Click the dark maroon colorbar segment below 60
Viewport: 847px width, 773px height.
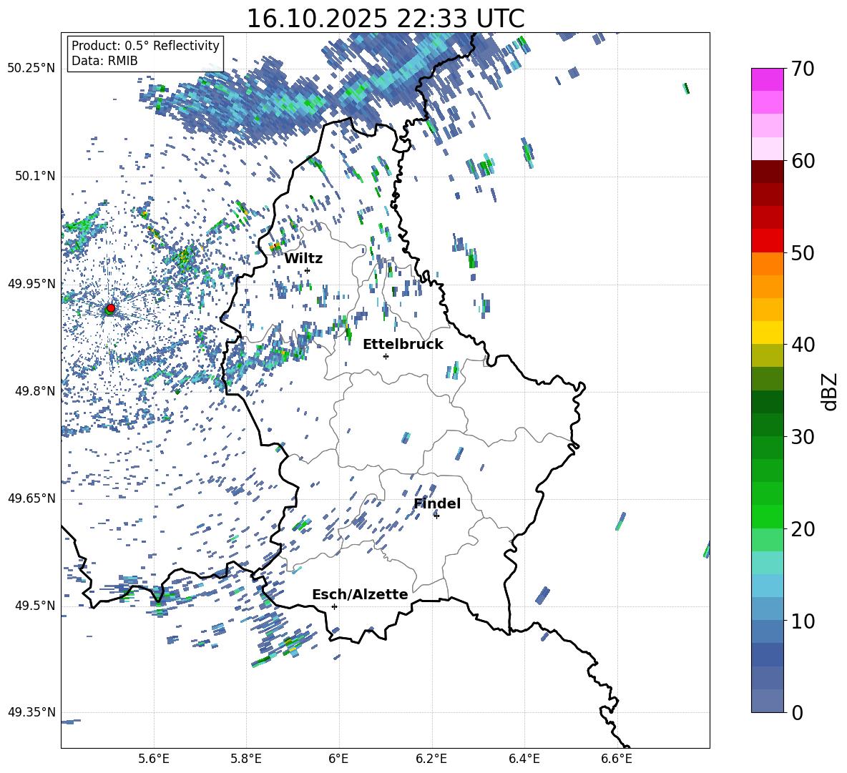767,172
